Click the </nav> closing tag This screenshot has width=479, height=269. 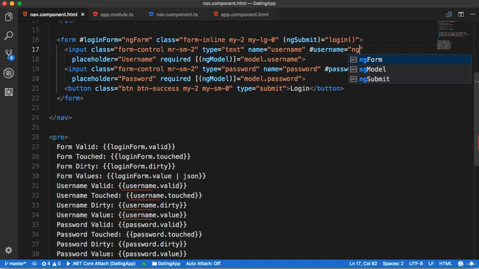click(60, 117)
